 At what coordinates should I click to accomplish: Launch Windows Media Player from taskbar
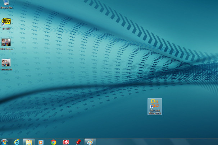point(41,142)
